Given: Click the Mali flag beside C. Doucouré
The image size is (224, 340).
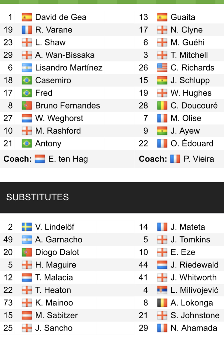Looking at the screenshot, I should pos(162,106).
